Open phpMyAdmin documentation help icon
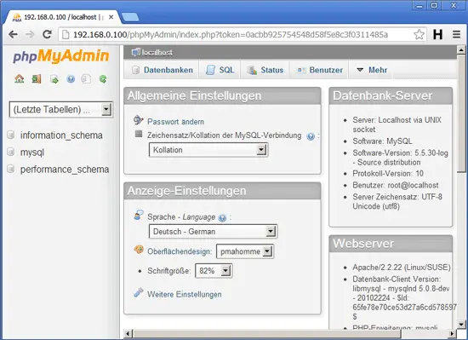The width and height of the screenshot is (468, 340). click(71, 79)
